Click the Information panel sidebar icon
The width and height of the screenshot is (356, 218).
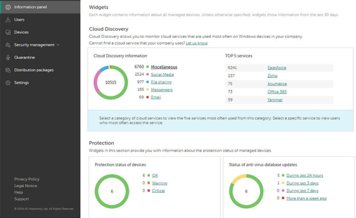(x=8, y=7)
